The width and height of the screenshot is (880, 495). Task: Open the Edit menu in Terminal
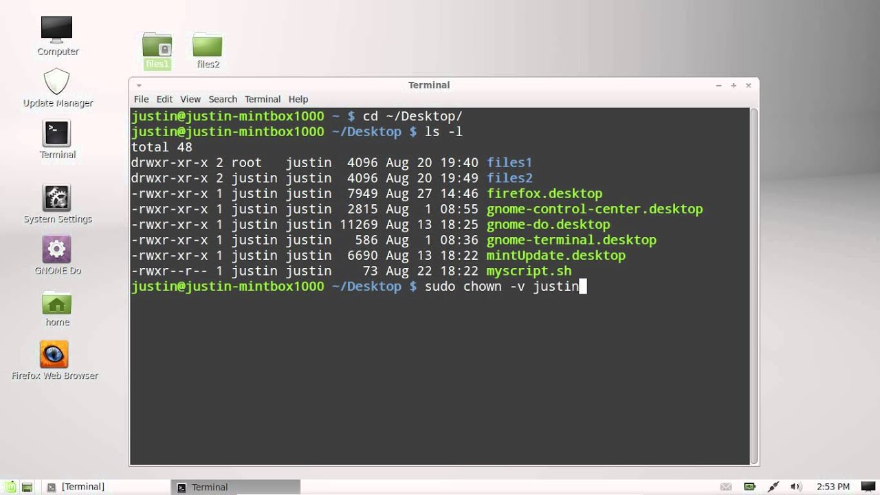click(x=164, y=99)
